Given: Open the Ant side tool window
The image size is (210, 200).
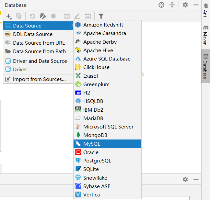Looking at the screenshot, I should 205,10.
